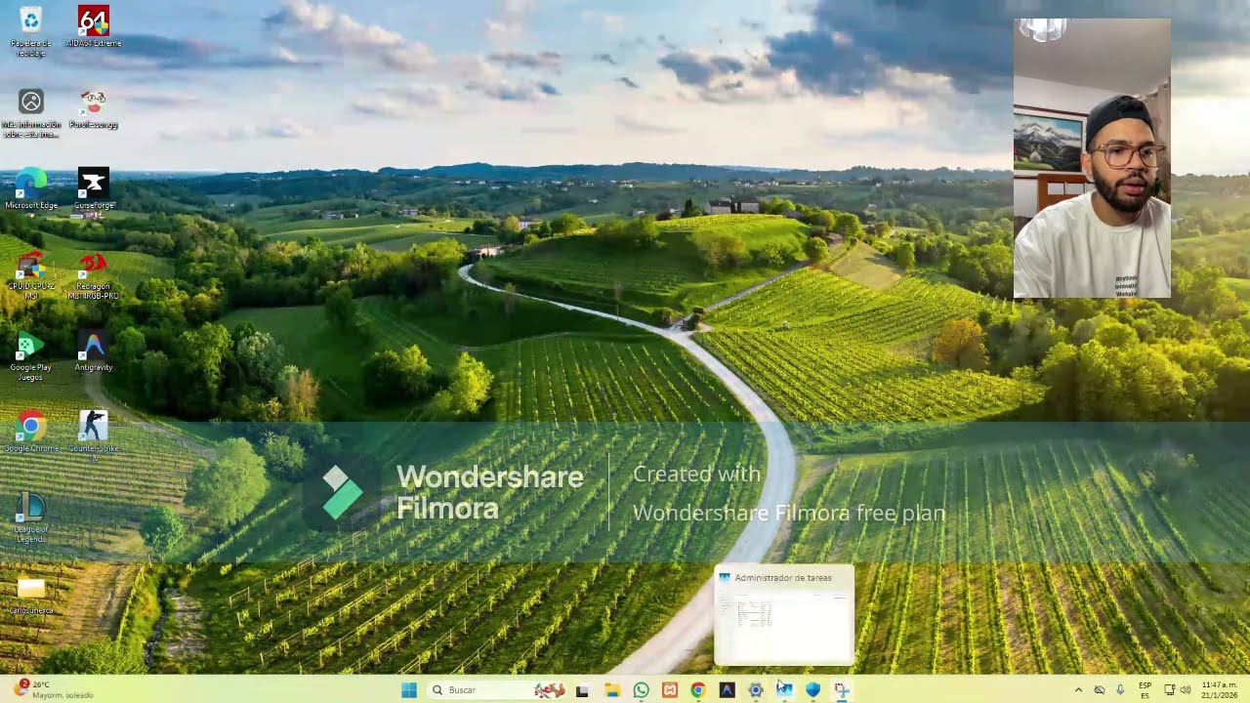The height and width of the screenshot is (703, 1250).
Task: Open WhatsApp from the taskbar
Action: coord(641,690)
